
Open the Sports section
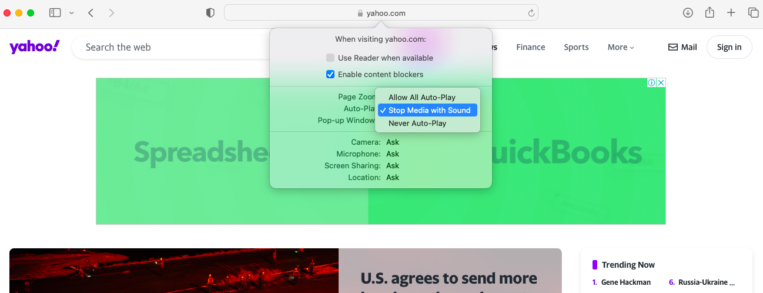pyautogui.click(x=576, y=47)
